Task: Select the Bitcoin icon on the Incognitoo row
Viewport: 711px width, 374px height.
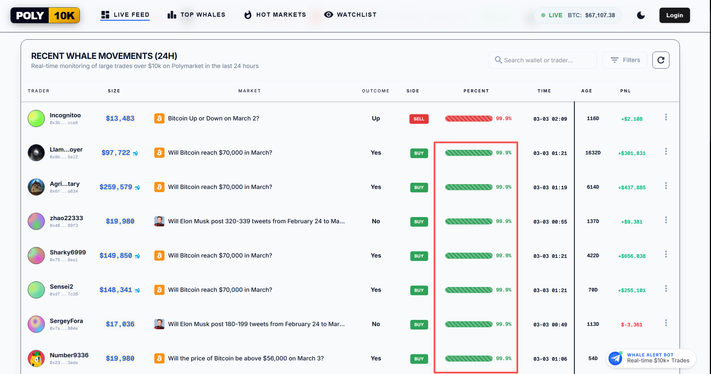Action: 160,118
